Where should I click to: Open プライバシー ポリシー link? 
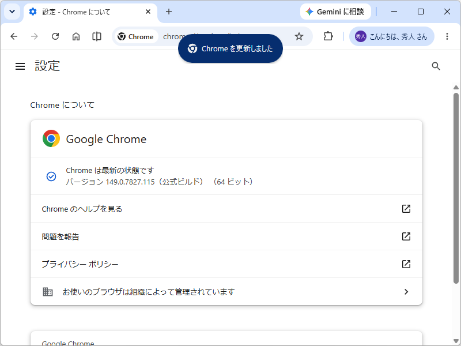click(226, 264)
